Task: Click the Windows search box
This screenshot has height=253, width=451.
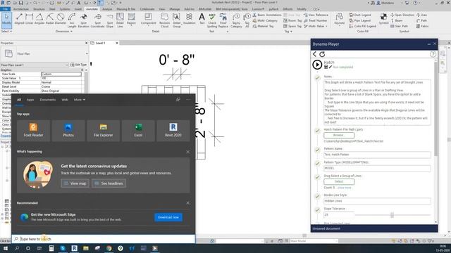Action: point(104,239)
